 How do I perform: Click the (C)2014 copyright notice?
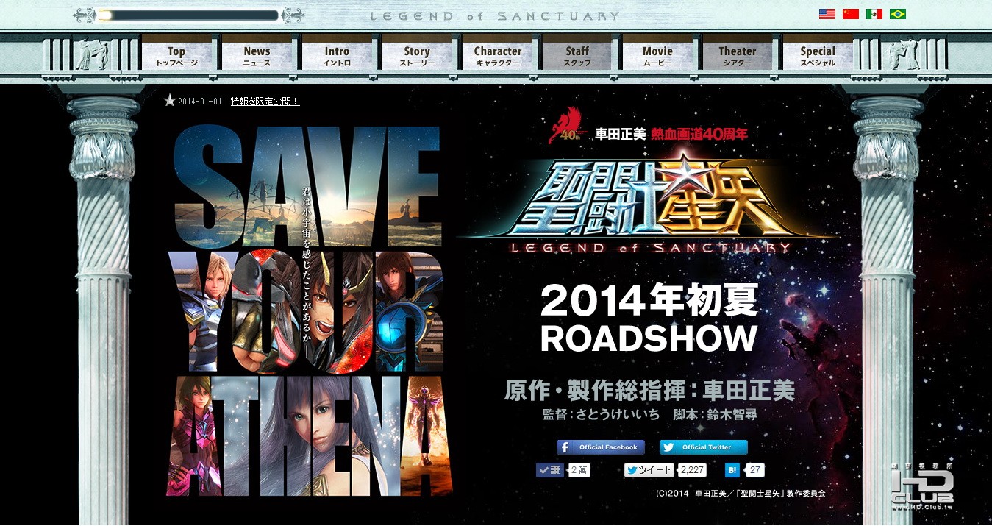741,494
